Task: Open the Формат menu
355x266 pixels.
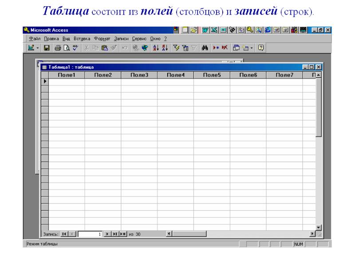Action: click(x=102, y=39)
